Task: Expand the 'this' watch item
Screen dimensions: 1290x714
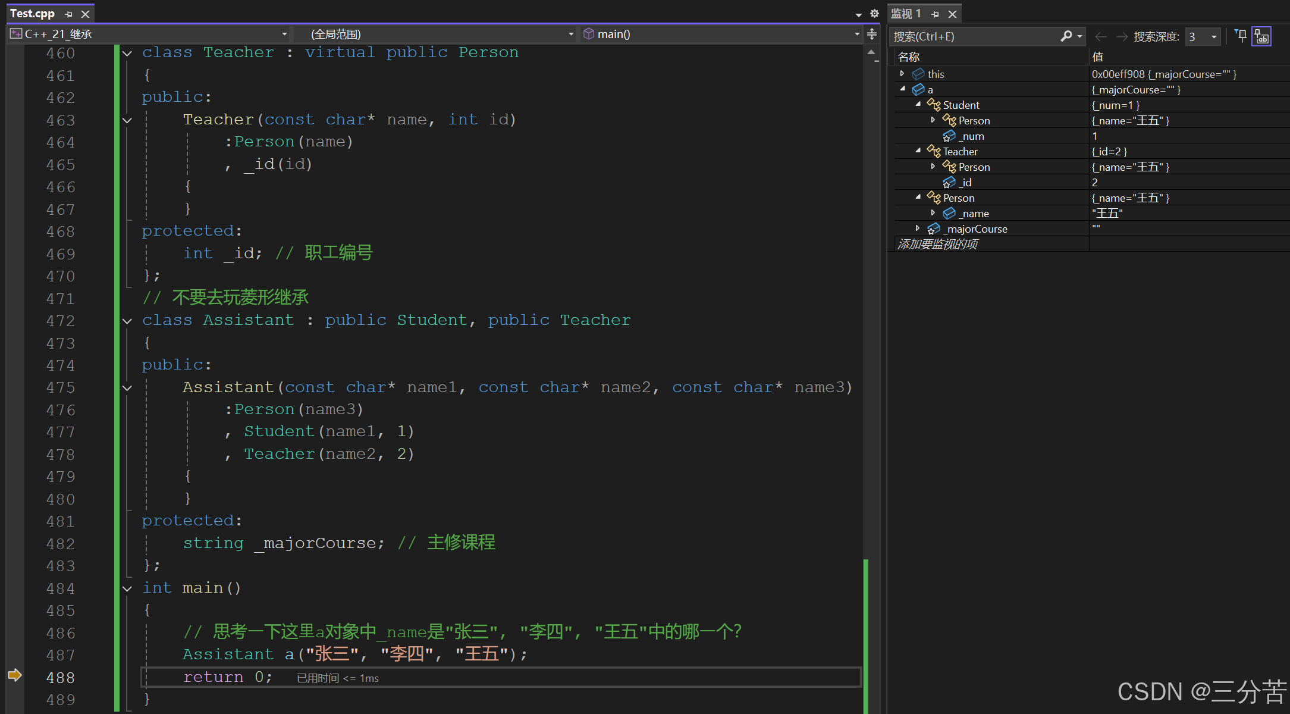Action: pyautogui.click(x=902, y=74)
